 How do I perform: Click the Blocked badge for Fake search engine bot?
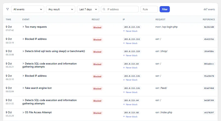coord(97,89)
